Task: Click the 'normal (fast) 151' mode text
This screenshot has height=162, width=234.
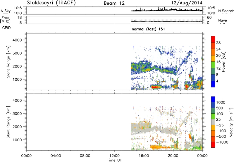Action: point(148,29)
